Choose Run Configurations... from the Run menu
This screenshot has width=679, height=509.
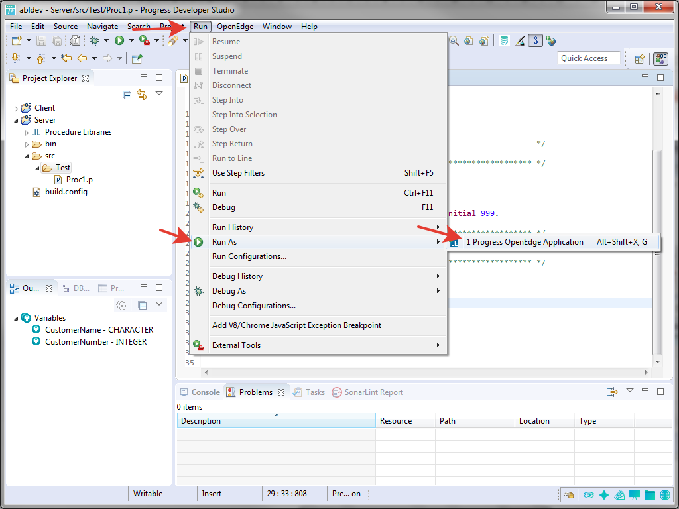point(319,256)
